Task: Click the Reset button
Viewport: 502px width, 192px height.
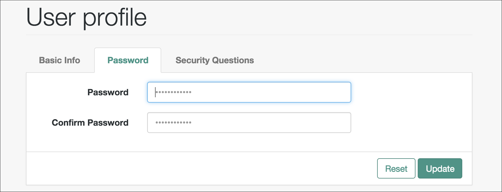Action: click(x=396, y=168)
